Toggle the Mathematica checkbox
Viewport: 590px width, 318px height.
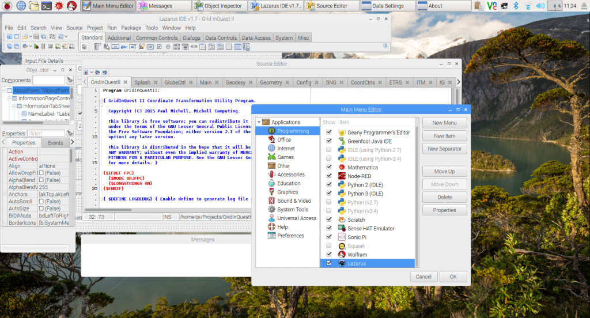click(x=329, y=166)
